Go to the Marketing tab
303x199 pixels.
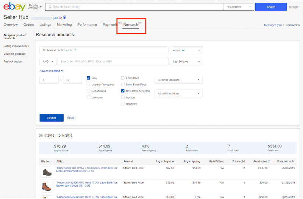click(64, 25)
